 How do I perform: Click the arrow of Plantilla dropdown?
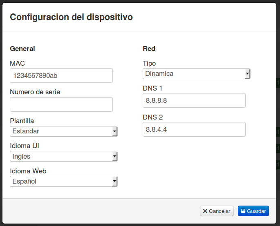114,131
